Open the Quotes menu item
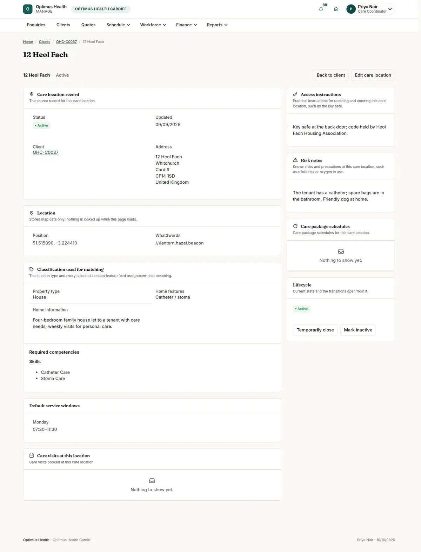The width and height of the screenshot is (421, 552). [x=88, y=25]
